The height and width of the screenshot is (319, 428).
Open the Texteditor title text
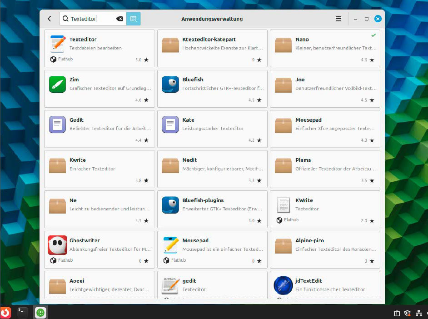(83, 39)
